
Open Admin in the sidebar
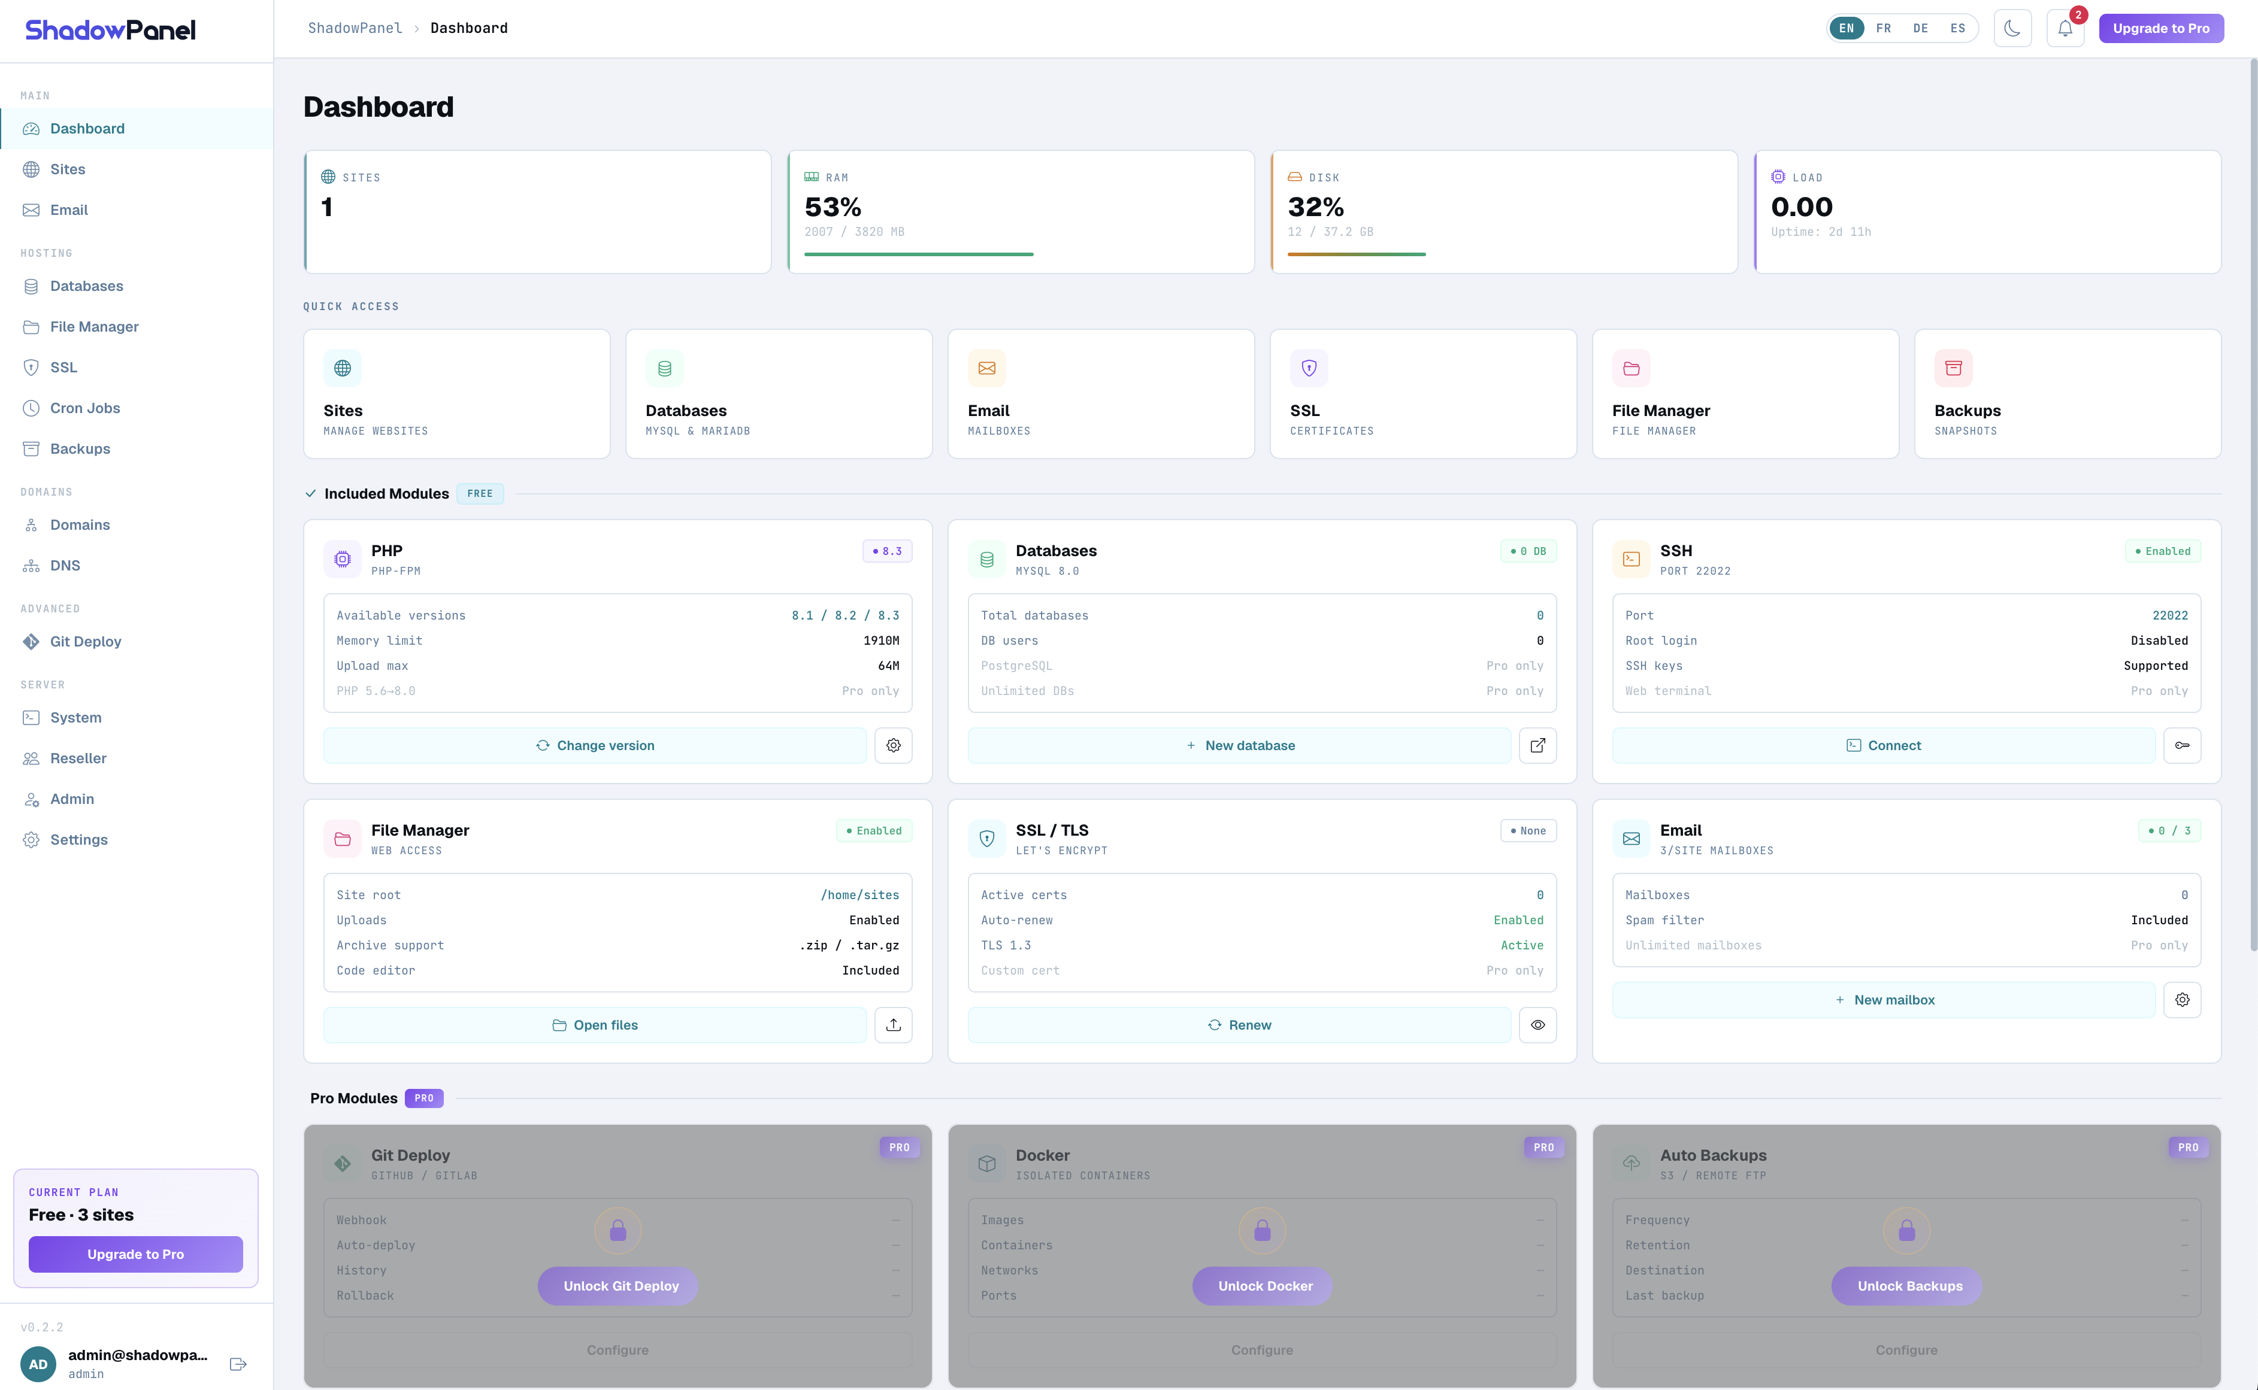(x=136, y=799)
